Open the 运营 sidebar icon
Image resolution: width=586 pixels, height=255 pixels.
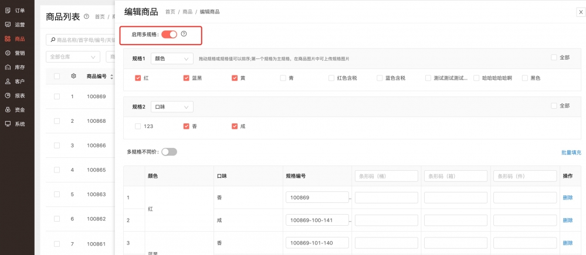pos(8,25)
